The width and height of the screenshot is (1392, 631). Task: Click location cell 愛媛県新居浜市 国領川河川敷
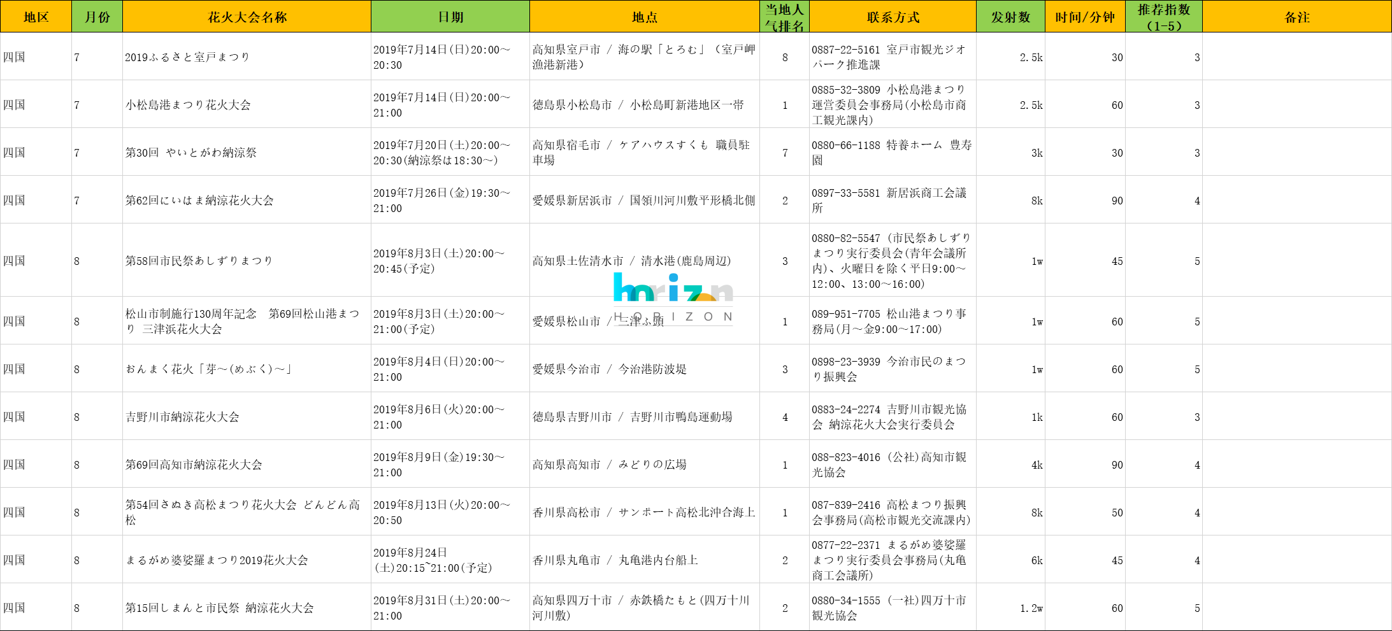tap(645, 200)
